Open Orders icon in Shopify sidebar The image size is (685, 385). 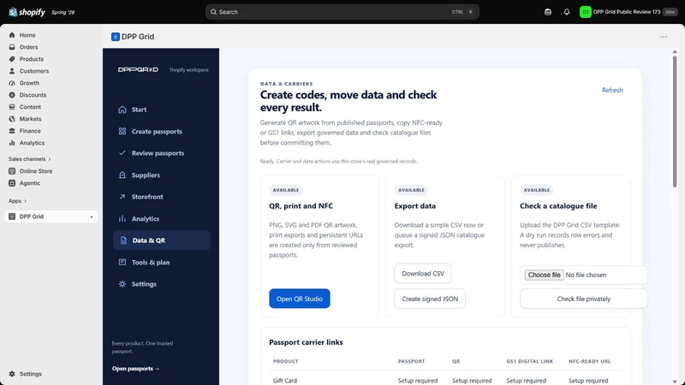pos(12,47)
